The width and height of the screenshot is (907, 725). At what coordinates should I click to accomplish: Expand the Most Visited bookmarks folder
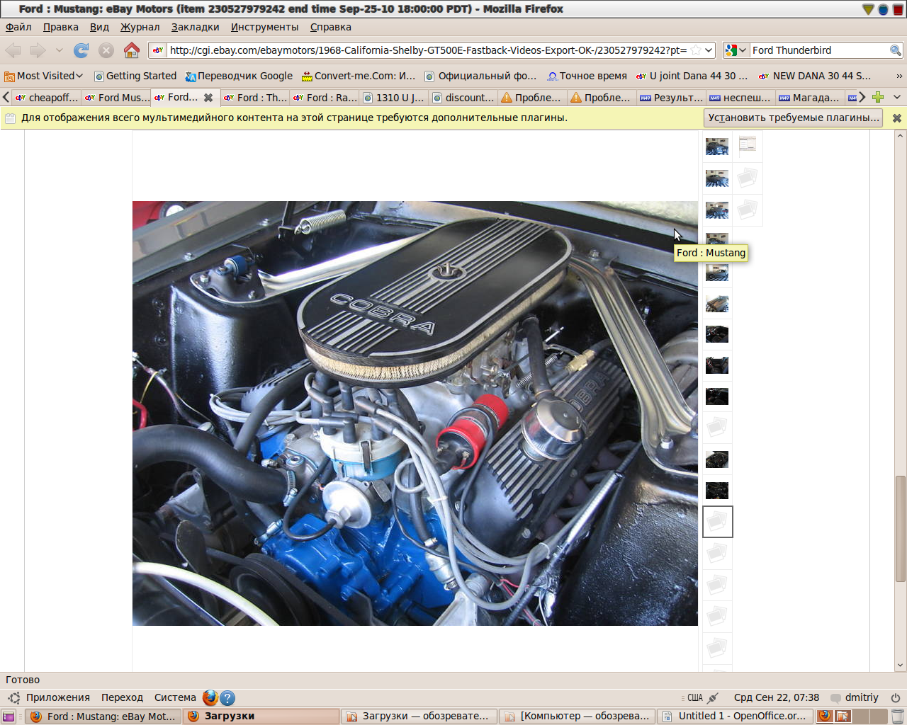coord(44,76)
